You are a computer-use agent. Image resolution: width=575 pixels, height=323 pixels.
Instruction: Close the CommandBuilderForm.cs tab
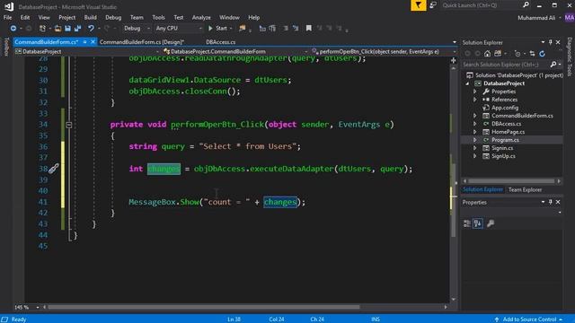click(x=93, y=42)
